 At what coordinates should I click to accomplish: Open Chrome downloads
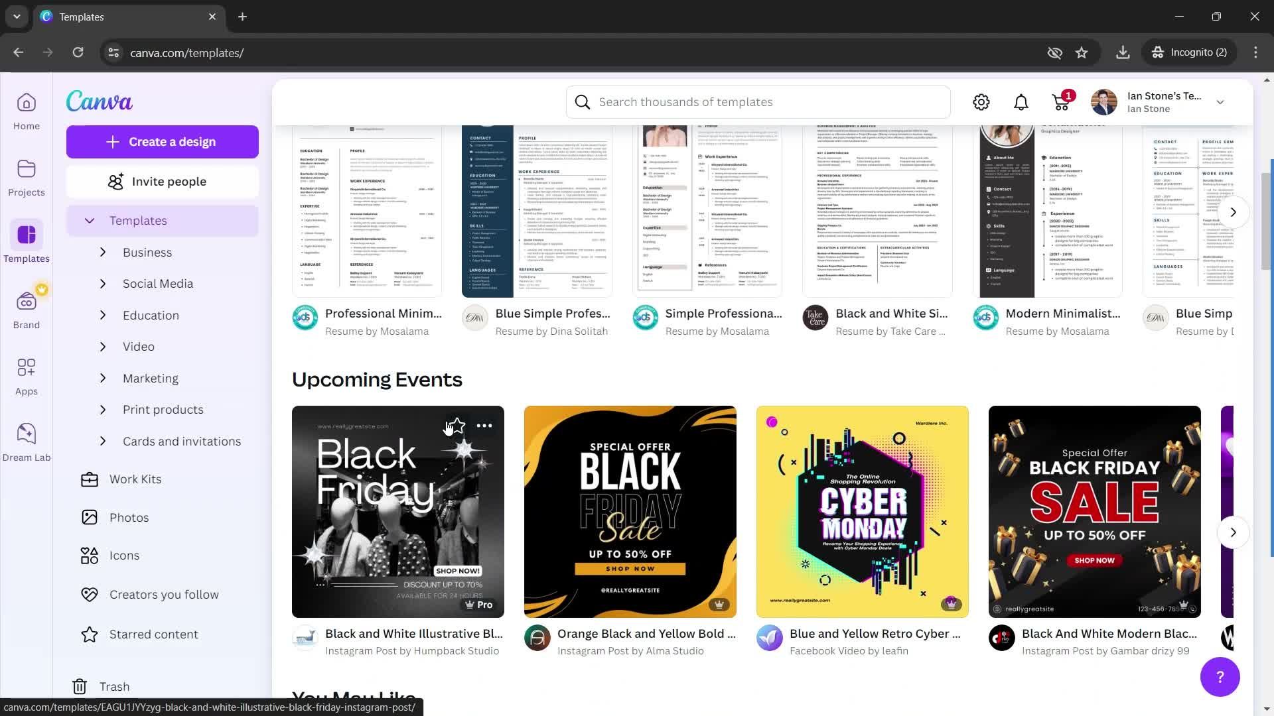[x=1123, y=52]
